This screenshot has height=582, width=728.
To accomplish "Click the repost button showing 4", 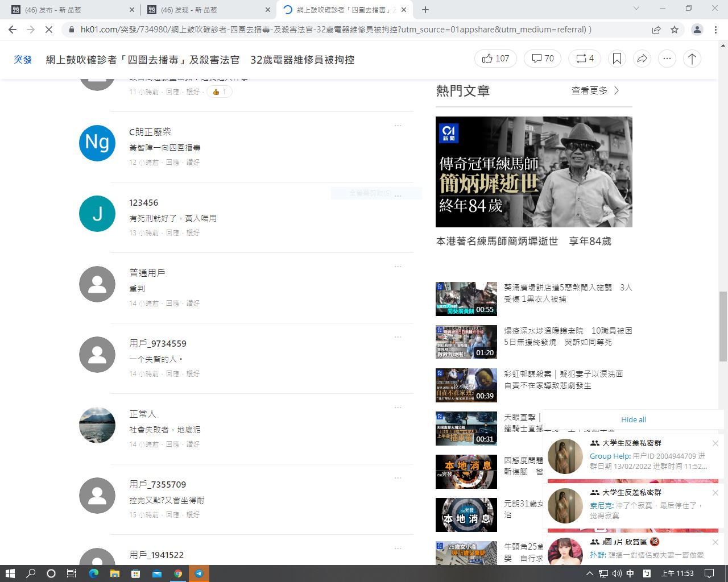I will tap(585, 59).
